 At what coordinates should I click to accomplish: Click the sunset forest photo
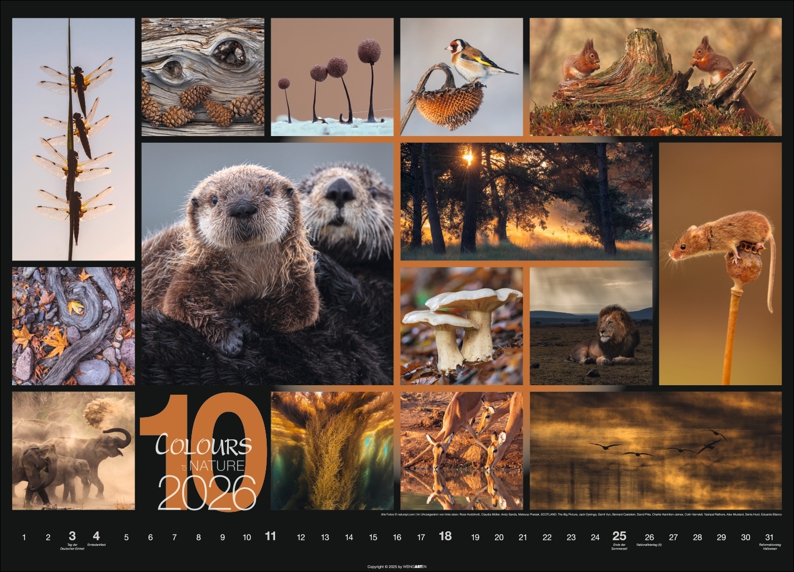526,201
